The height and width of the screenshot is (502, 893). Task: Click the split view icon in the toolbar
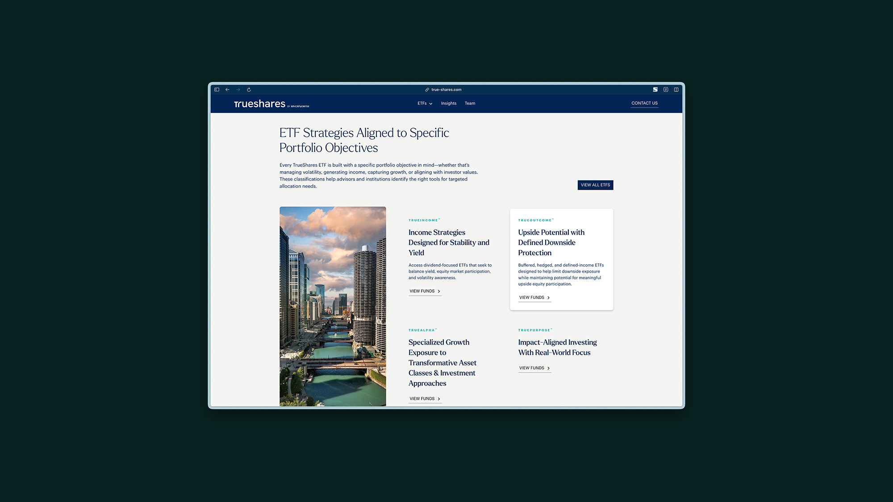[x=676, y=90]
